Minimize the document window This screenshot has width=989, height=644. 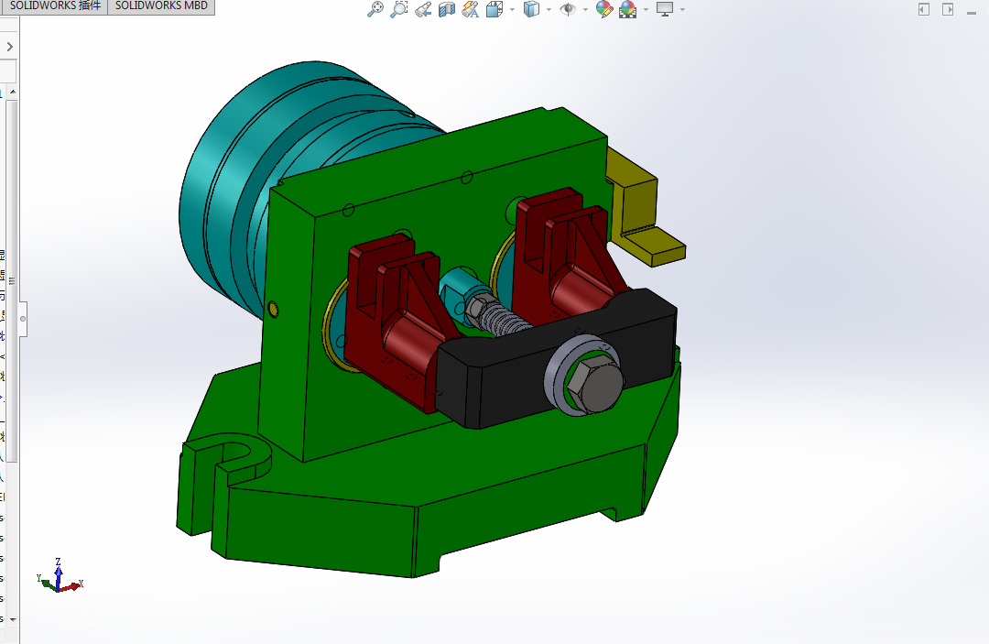[x=972, y=11]
